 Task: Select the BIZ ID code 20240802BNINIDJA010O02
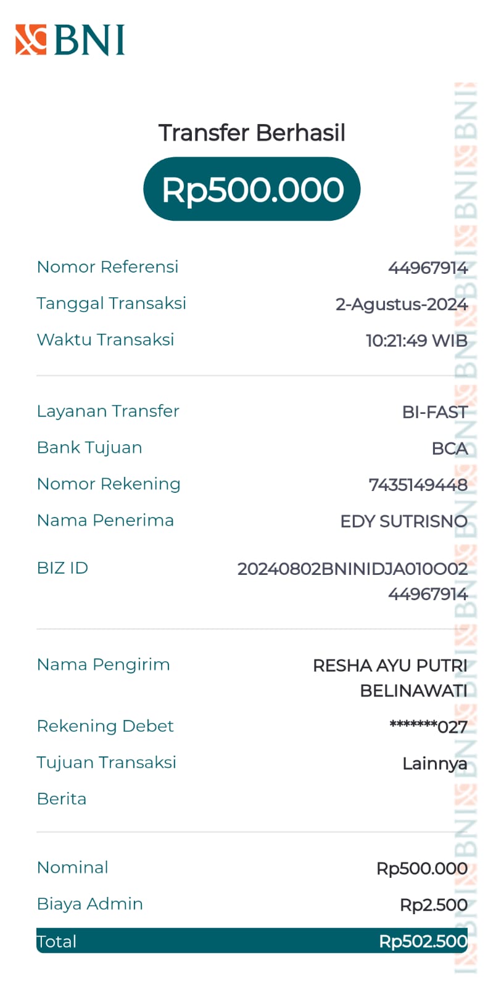[352, 569]
